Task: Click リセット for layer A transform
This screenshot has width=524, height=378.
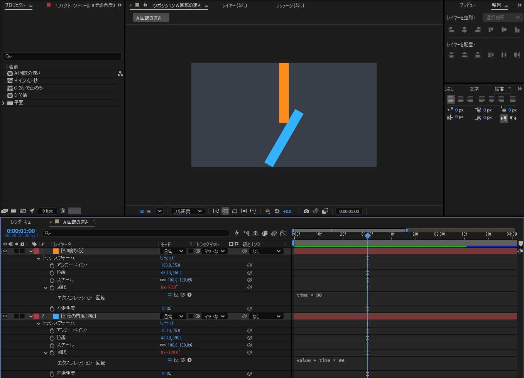Action: click(167, 258)
